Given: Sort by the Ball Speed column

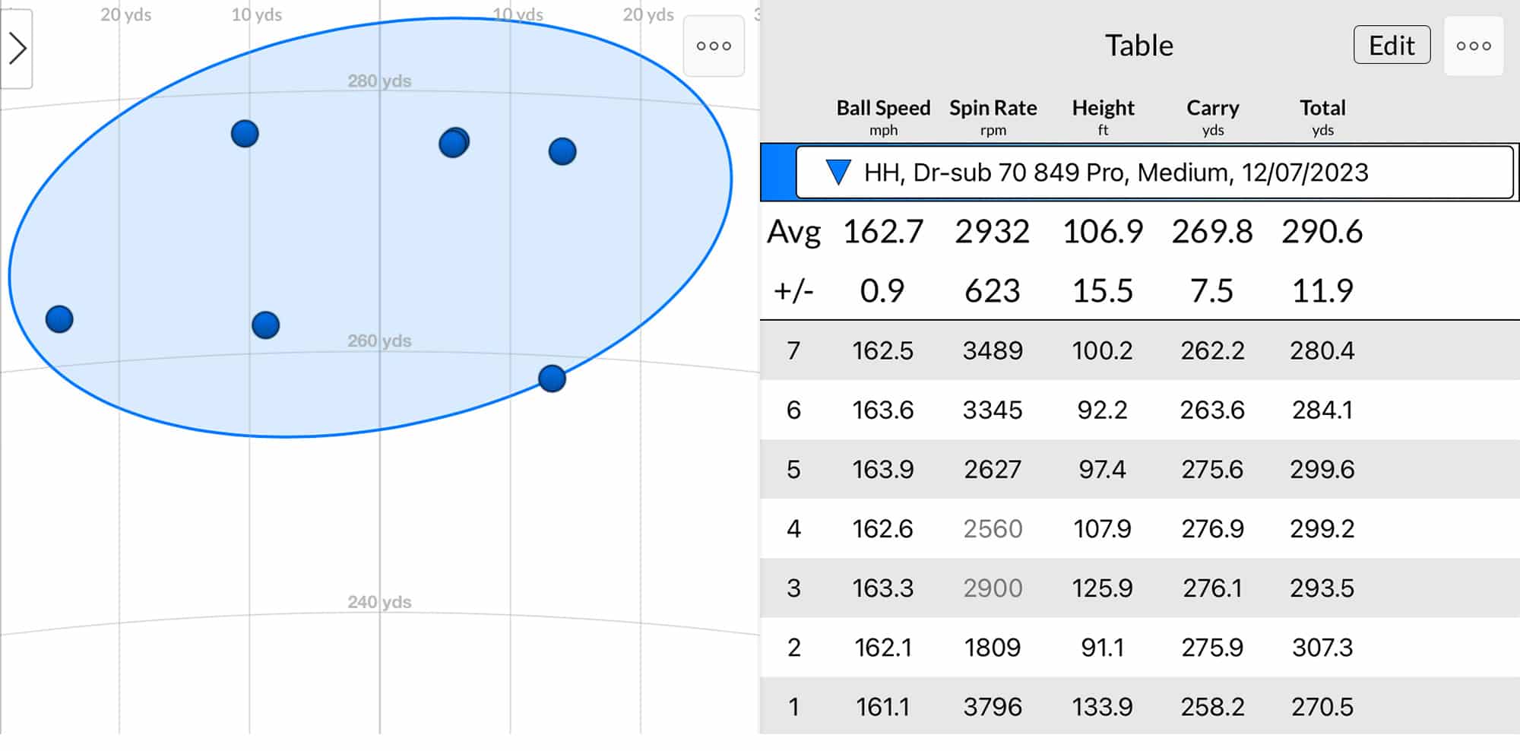Looking at the screenshot, I should click(x=882, y=108).
